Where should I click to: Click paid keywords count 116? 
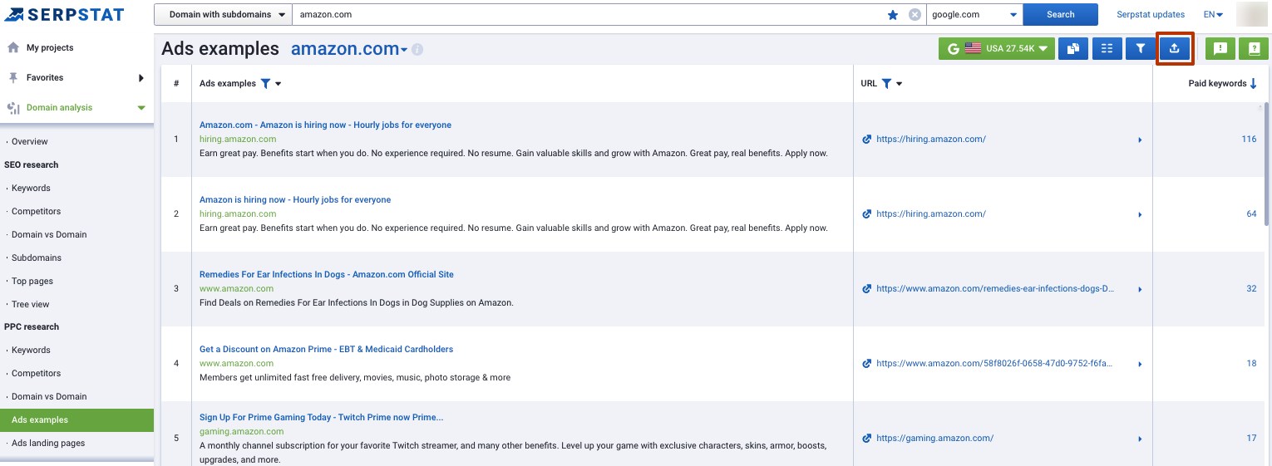coord(1249,140)
